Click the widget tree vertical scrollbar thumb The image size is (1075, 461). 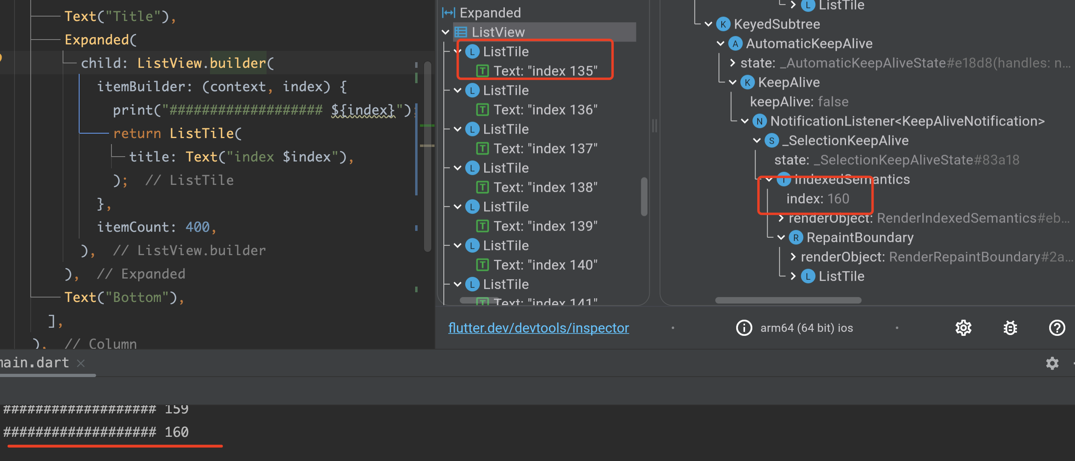[x=644, y=197]
